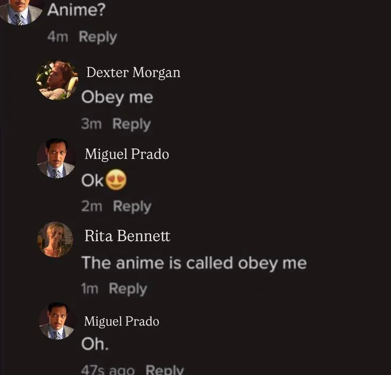Click the "Oh." comment text
Image resolution: width=391 pixels, height=375 pixels.
[x=95, y=344]
